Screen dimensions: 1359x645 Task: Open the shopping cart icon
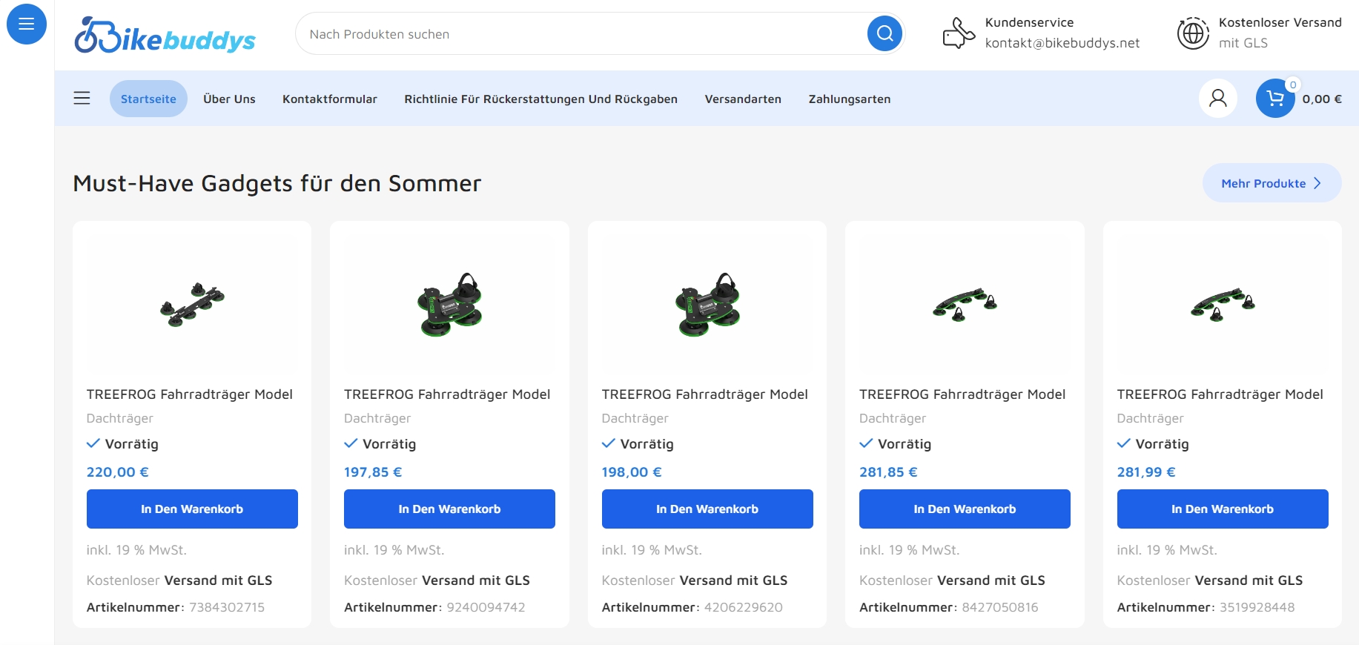[1274, 99]
